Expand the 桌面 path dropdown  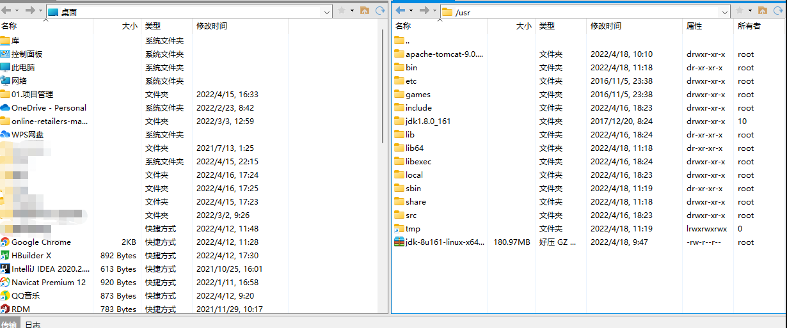click(327, 12)
